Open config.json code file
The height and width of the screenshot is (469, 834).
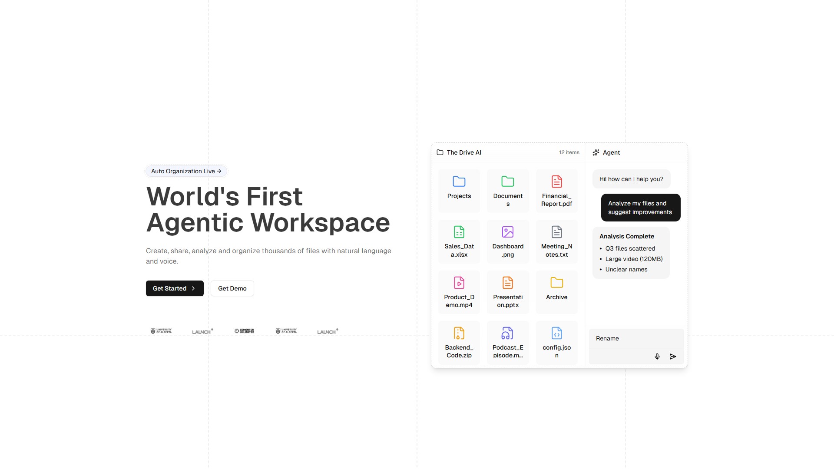pos(556,334)
